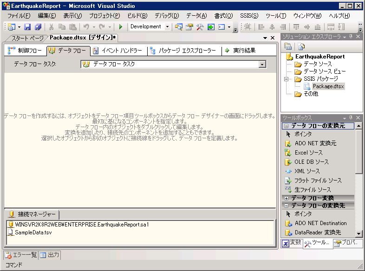Pin the Toolbox panel
Screen dimensions: 365x271
point(351,117)
